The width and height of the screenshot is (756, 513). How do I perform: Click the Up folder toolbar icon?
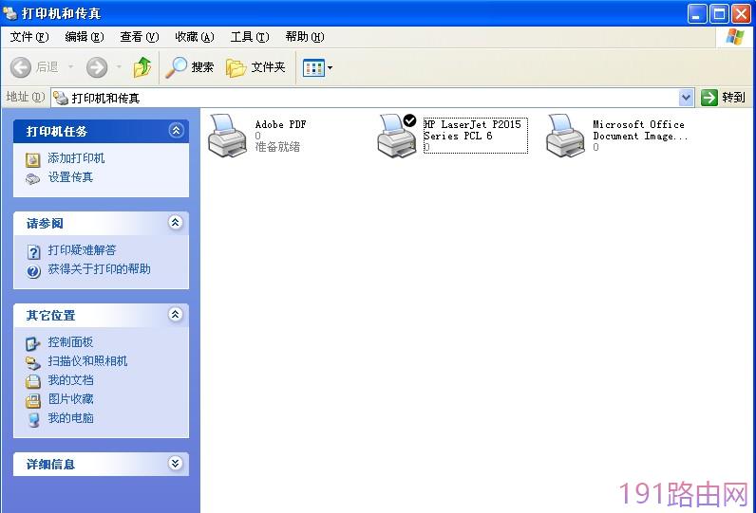142,67
